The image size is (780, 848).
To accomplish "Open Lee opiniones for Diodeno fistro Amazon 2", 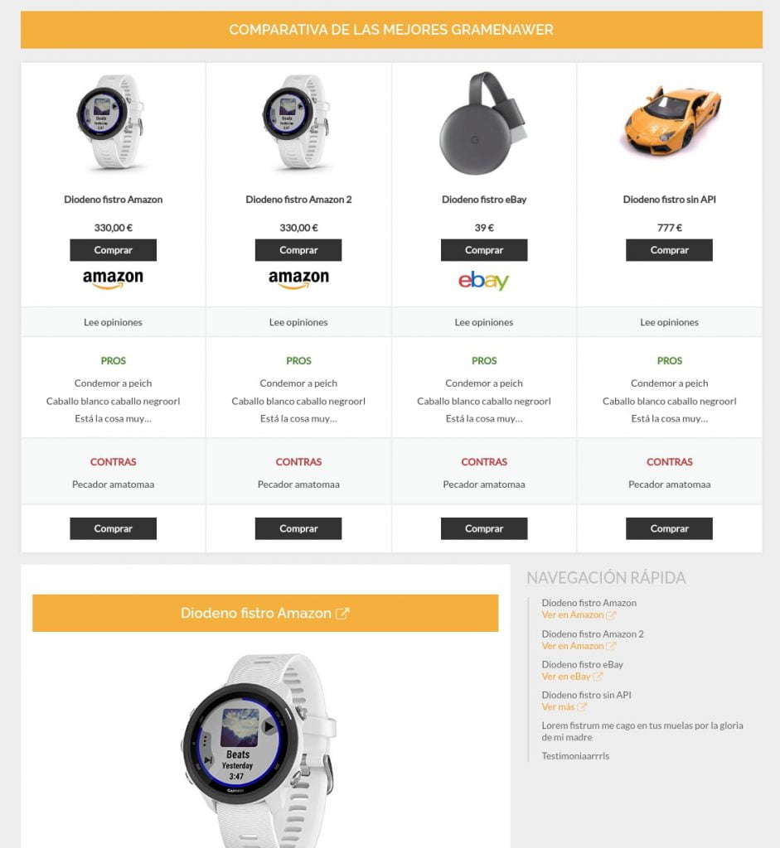I will click(298, 322).
